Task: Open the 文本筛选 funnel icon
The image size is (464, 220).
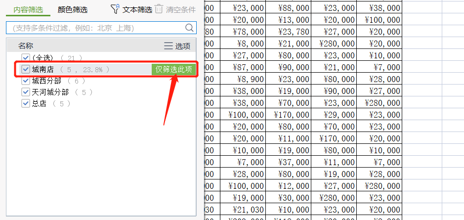Action: (x=115, y=9)
